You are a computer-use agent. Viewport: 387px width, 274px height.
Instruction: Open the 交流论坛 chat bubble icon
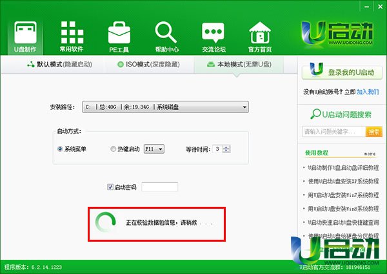coord(213,37)
